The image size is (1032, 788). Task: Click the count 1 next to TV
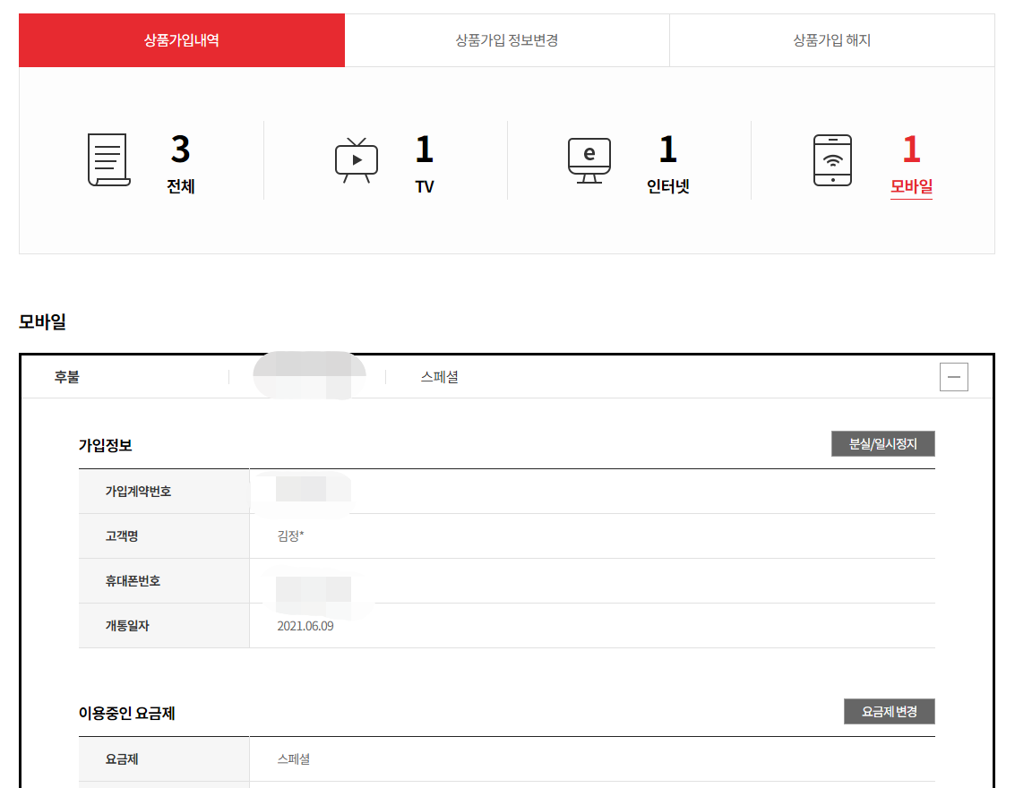pyautogui.click(x=425, y=150)
